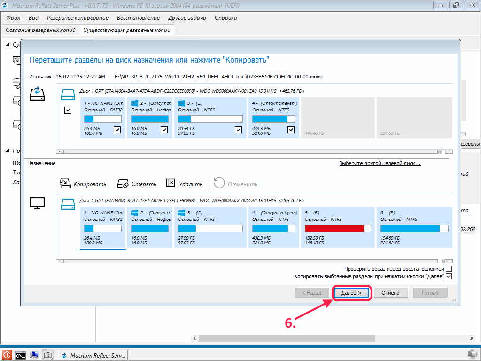The height and width of the screenshot is (361, 481).
Task: Select the destination disk 1 drive icon
Action: click(68, 204)
